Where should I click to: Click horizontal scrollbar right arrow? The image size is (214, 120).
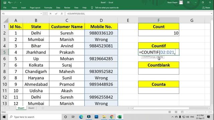coord(209,108)
